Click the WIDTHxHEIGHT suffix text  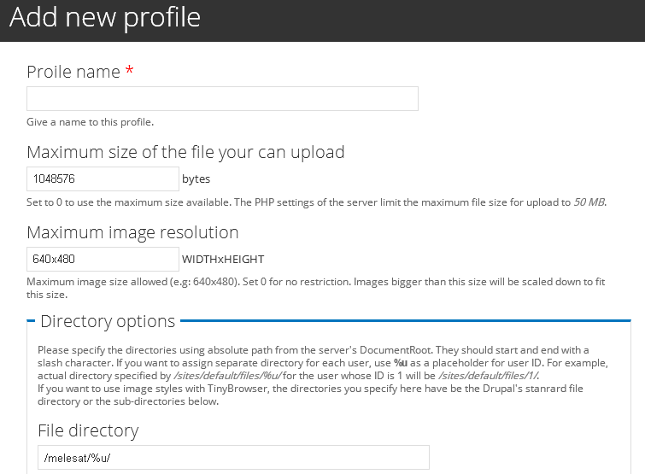tap(223, 259)
